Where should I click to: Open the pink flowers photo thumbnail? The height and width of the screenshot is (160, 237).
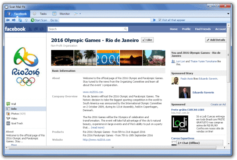tap(154, 58)
